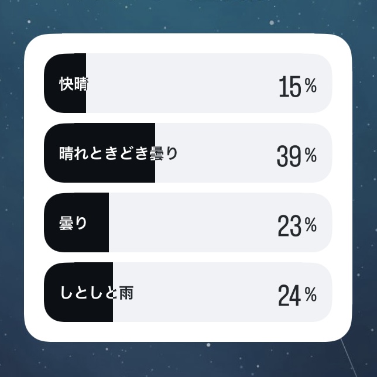Select the 晴れときどき曇り poll option label

click(x=118, y=153)
